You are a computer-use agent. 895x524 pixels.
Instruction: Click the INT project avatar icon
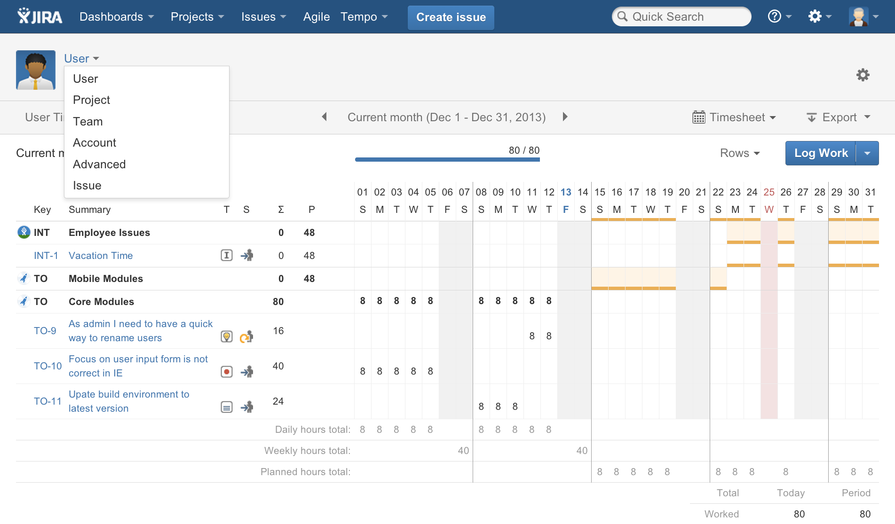[24, 232]
